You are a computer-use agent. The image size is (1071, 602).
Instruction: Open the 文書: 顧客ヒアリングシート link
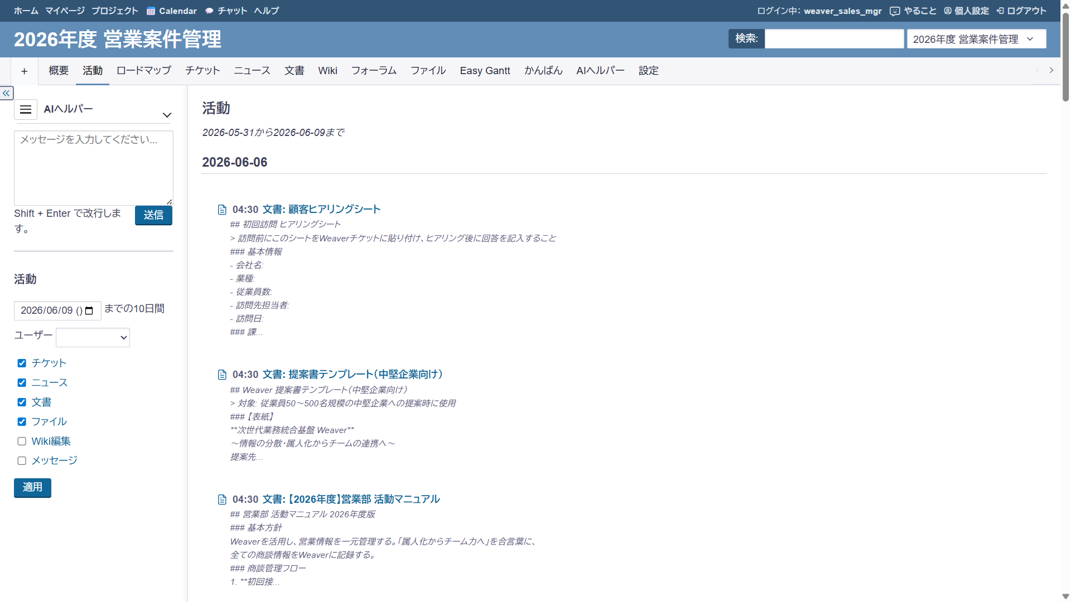coord(321,210)
